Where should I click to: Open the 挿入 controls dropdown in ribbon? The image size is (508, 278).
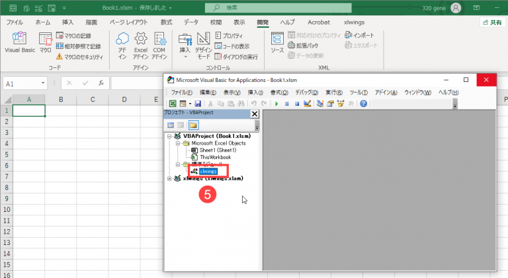point(185,46)
